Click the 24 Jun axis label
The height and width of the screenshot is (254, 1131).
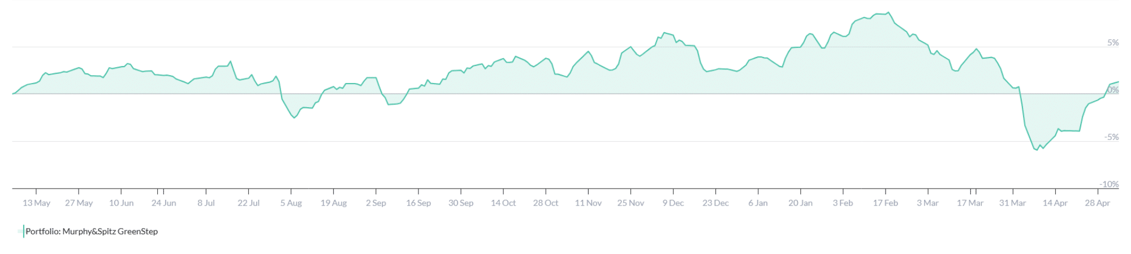[163, 203]
